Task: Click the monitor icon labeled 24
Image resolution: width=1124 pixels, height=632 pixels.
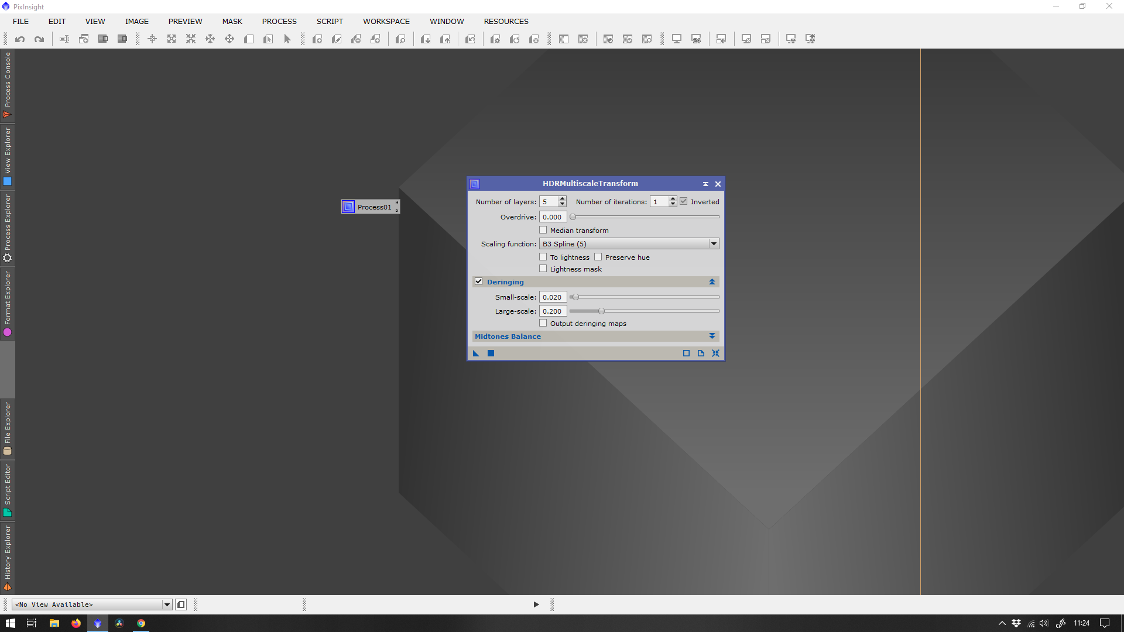Action: 696,39
